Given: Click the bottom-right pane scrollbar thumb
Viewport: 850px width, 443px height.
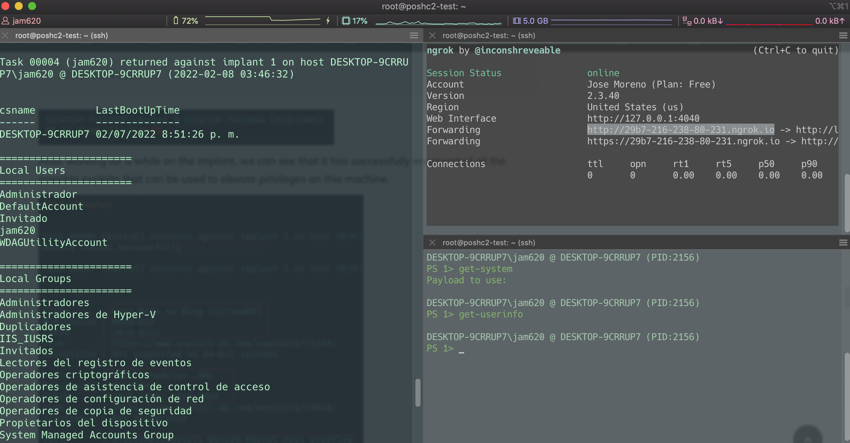Looking at the screenshot, I should click(847, 397).
